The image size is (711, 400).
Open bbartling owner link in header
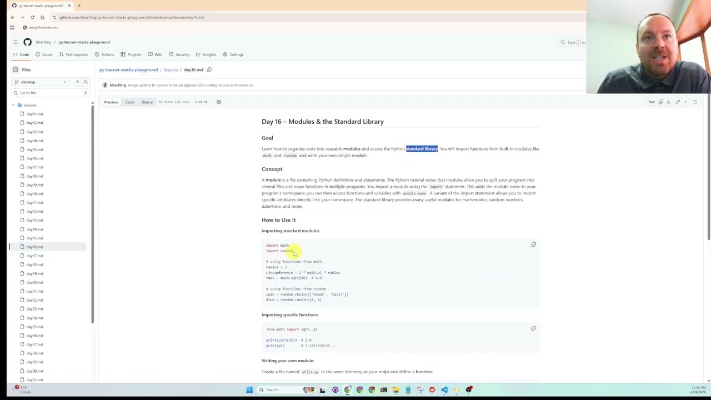pyautogui.click(x=43, y=42)
